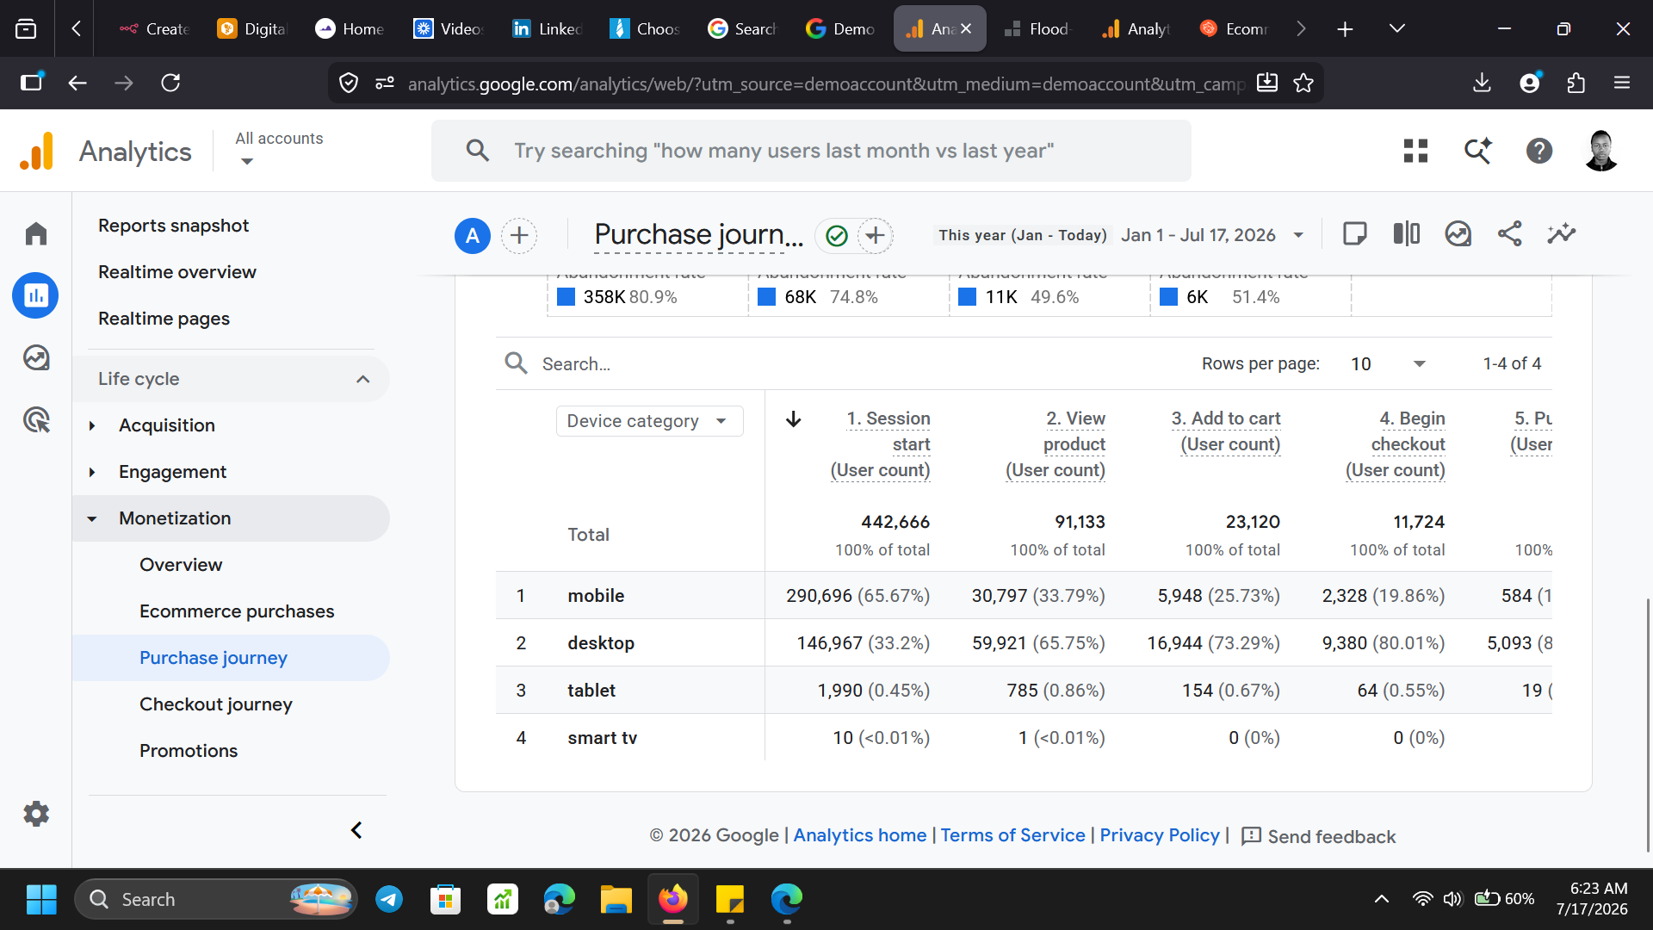The image size is (1653, 930).
Task: Sort by Add to cart column header
Action: click(x=1226, y=431)
